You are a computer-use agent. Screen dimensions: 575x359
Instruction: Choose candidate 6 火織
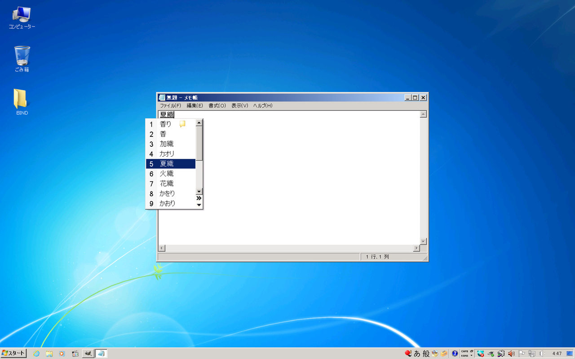(171, 174)
